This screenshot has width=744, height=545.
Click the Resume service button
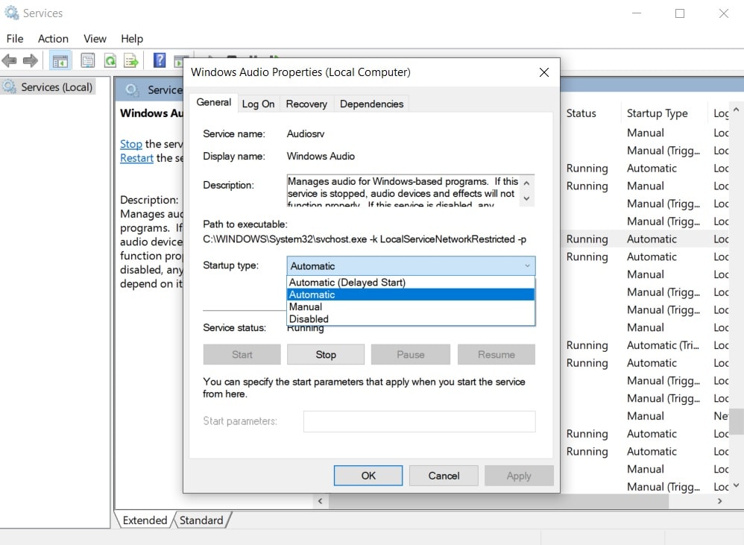pos(496,354)
